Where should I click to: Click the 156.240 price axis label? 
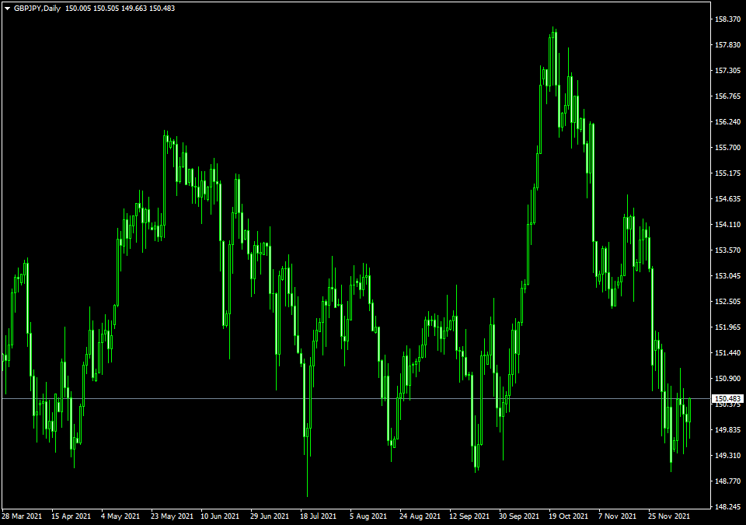(728, 122)
